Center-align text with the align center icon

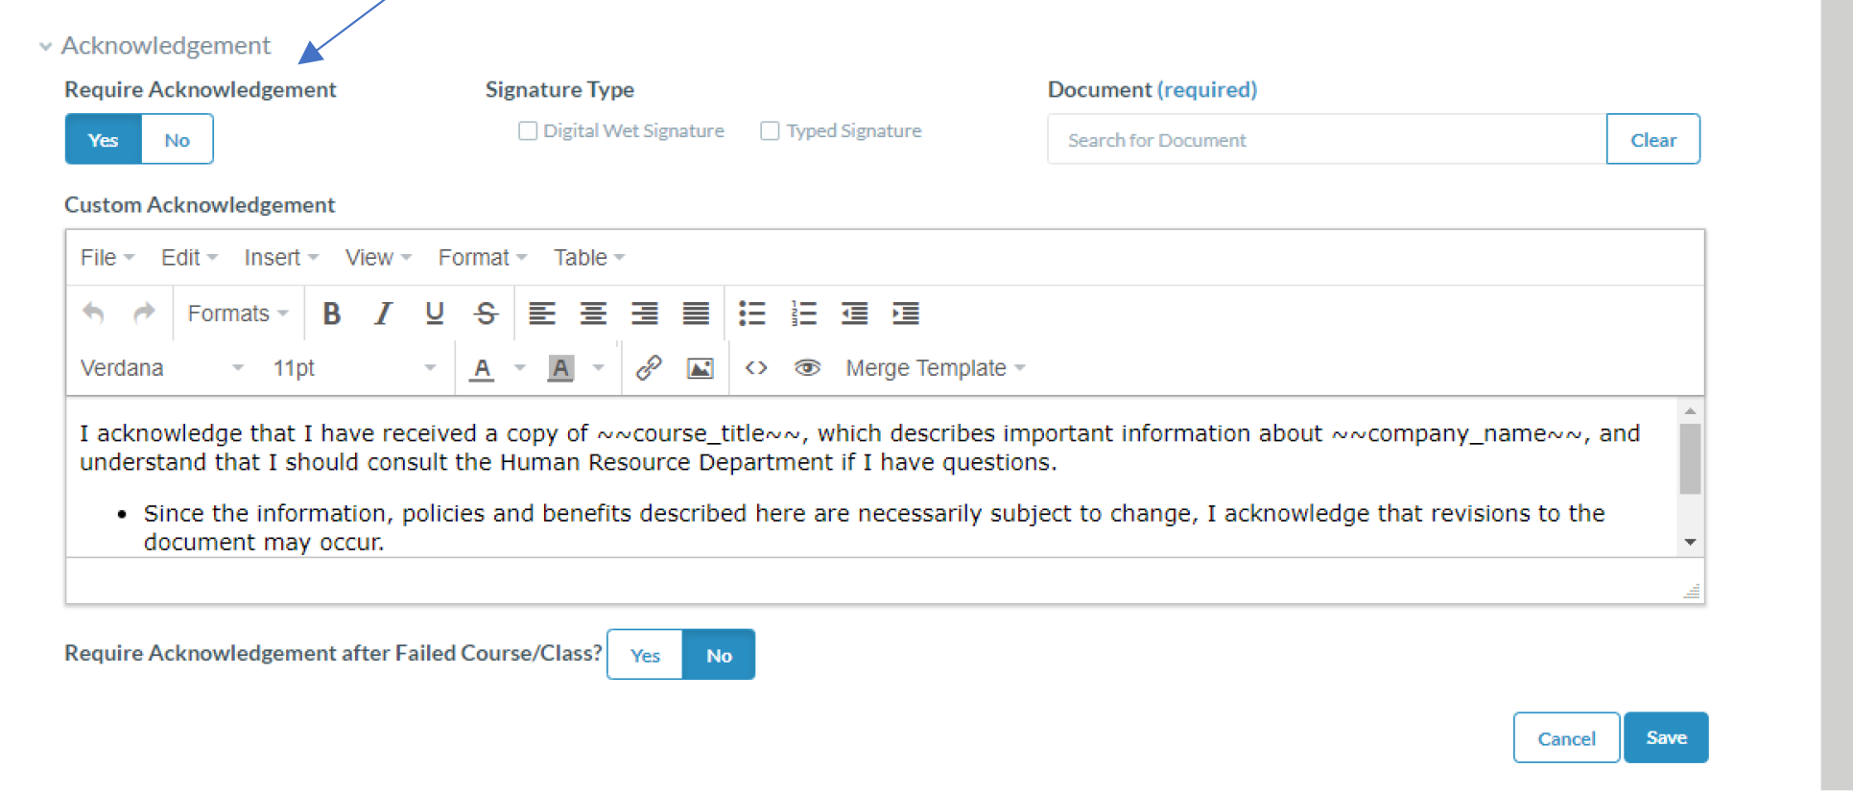click(x=593, y=314)
